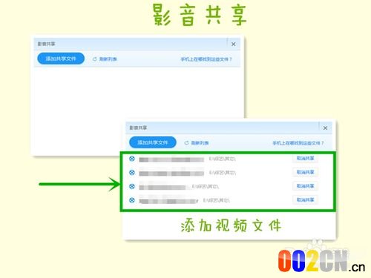The width and height of the screenshot is (371, 278).
Task: Click 取消共享 for the second shared file
Action: click(305, 172)
